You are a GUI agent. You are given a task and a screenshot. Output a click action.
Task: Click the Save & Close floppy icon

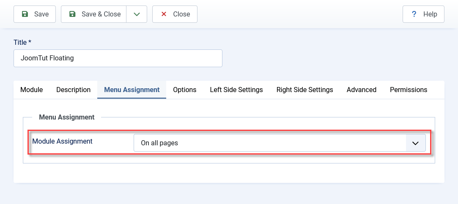(x=72, y=14)
